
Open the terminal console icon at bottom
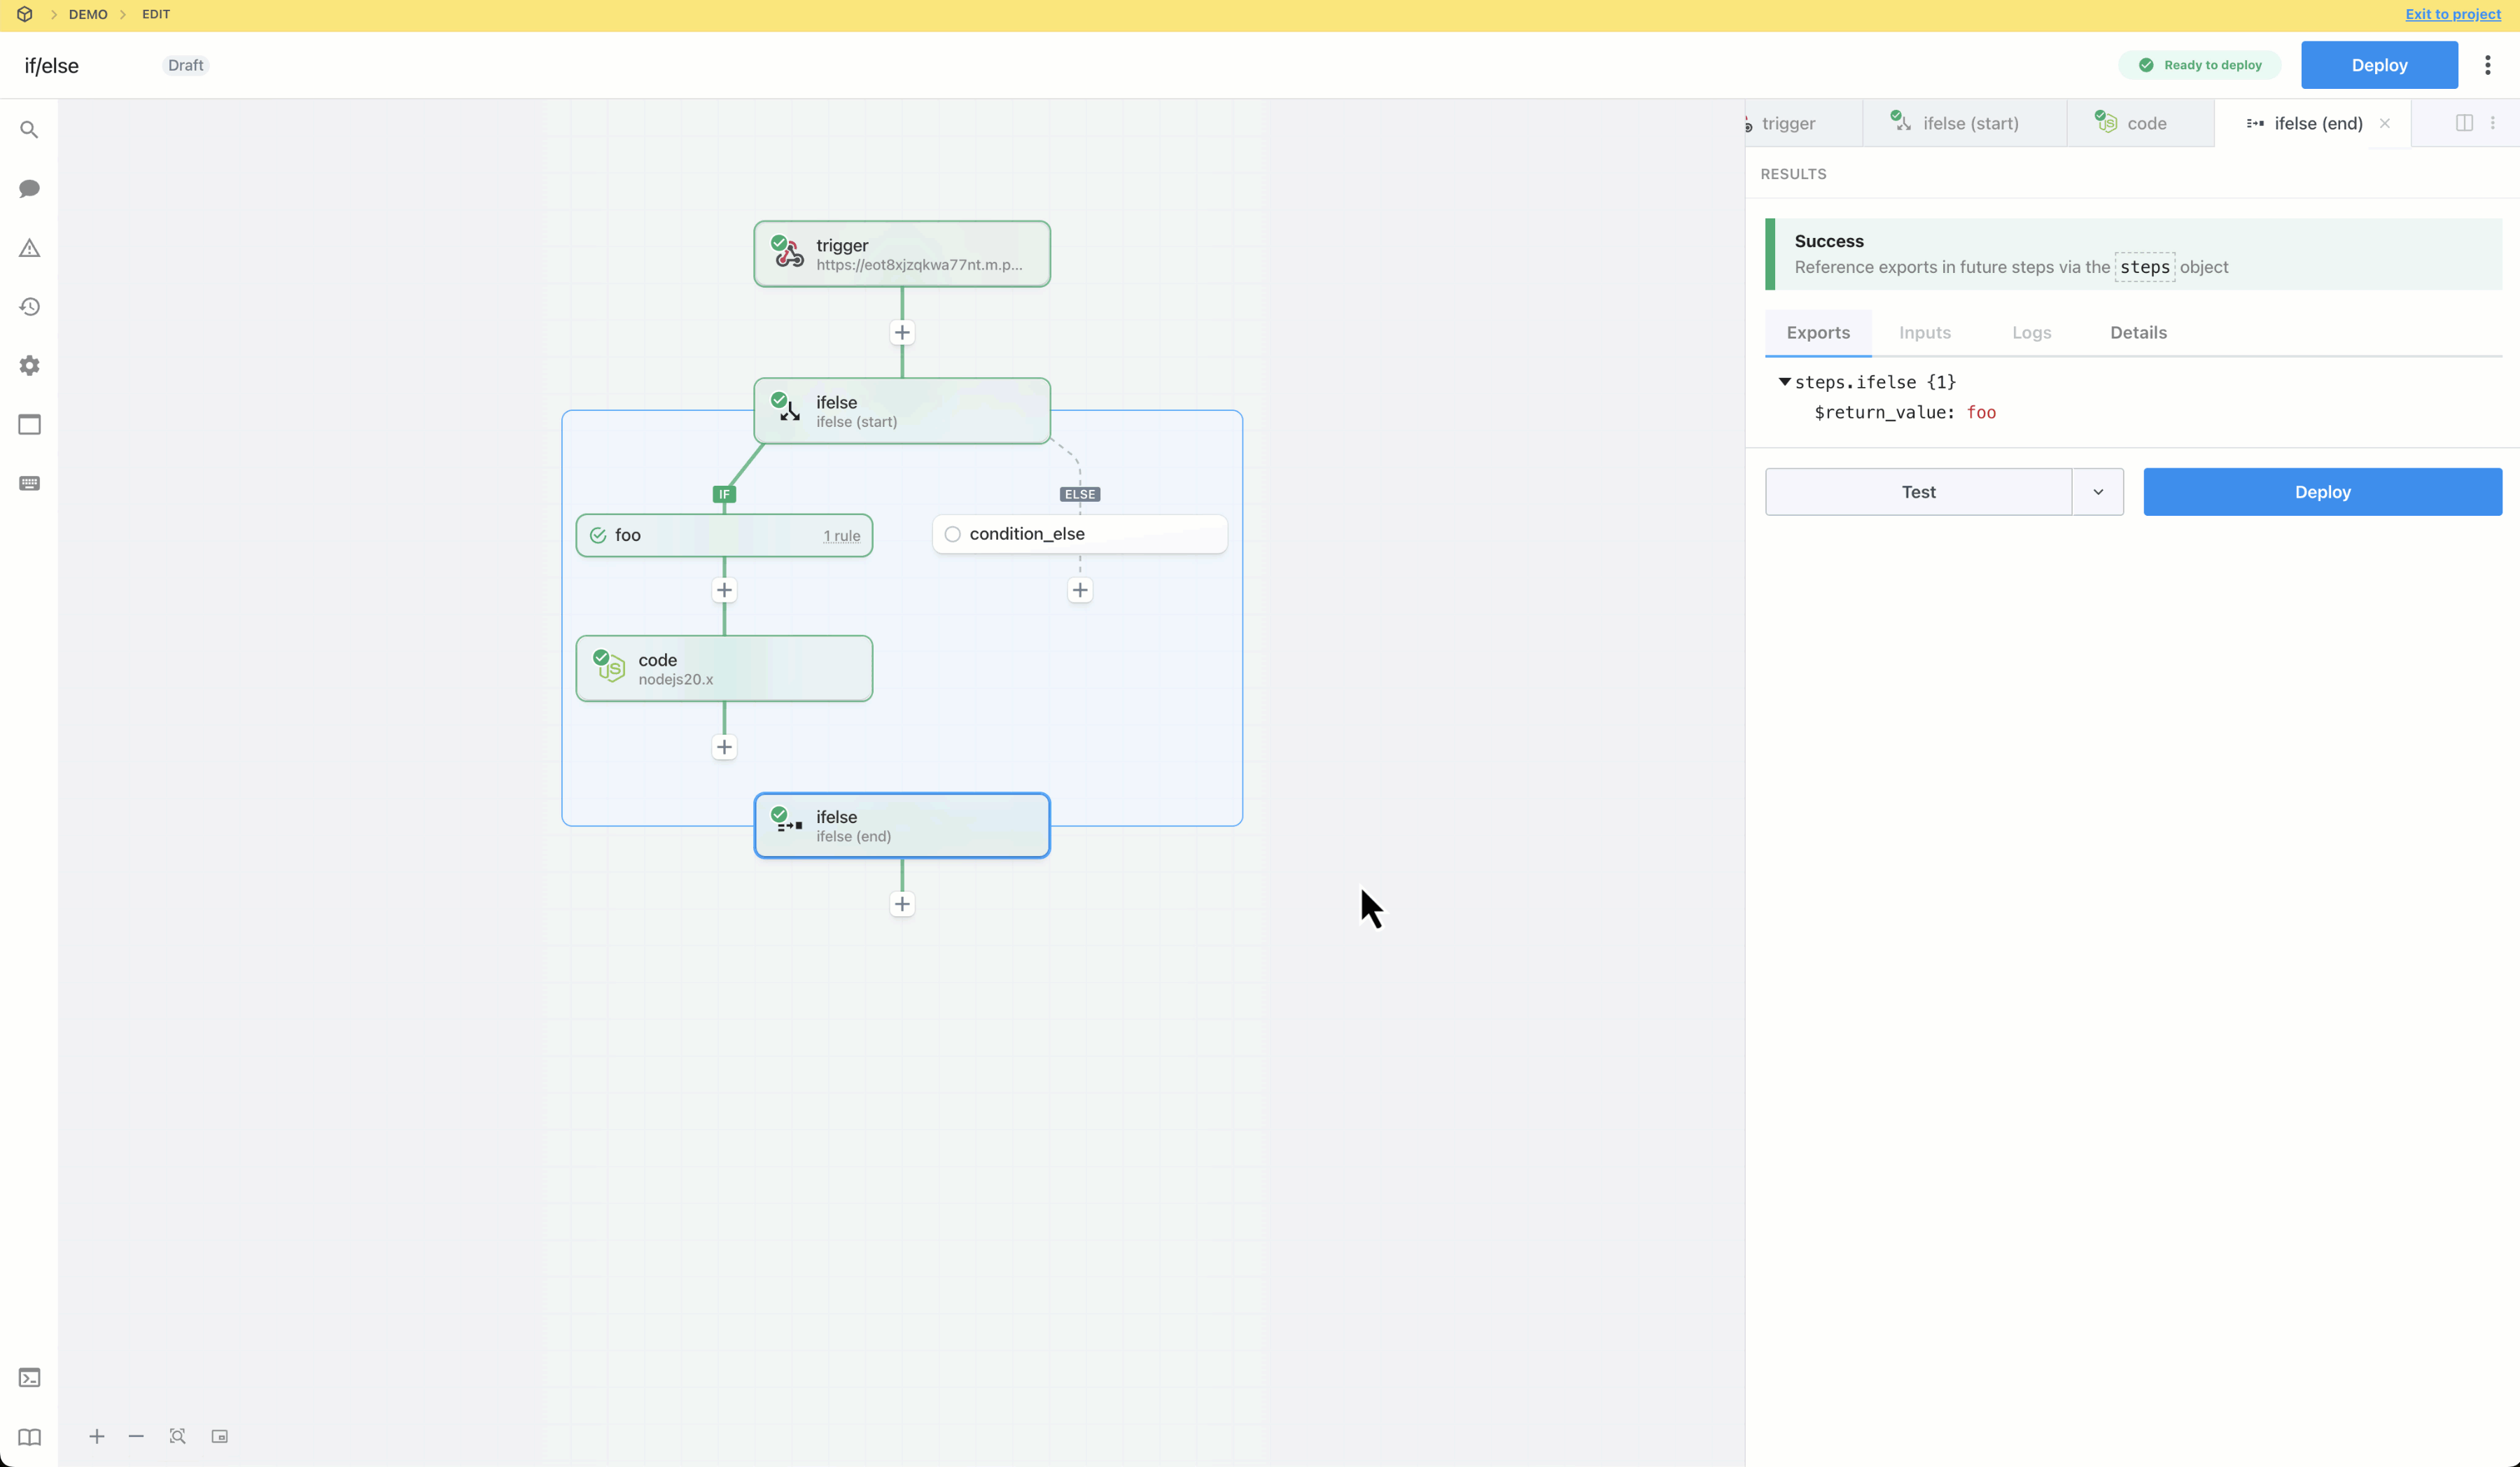pyautogui.click(x=29, y=1378)
